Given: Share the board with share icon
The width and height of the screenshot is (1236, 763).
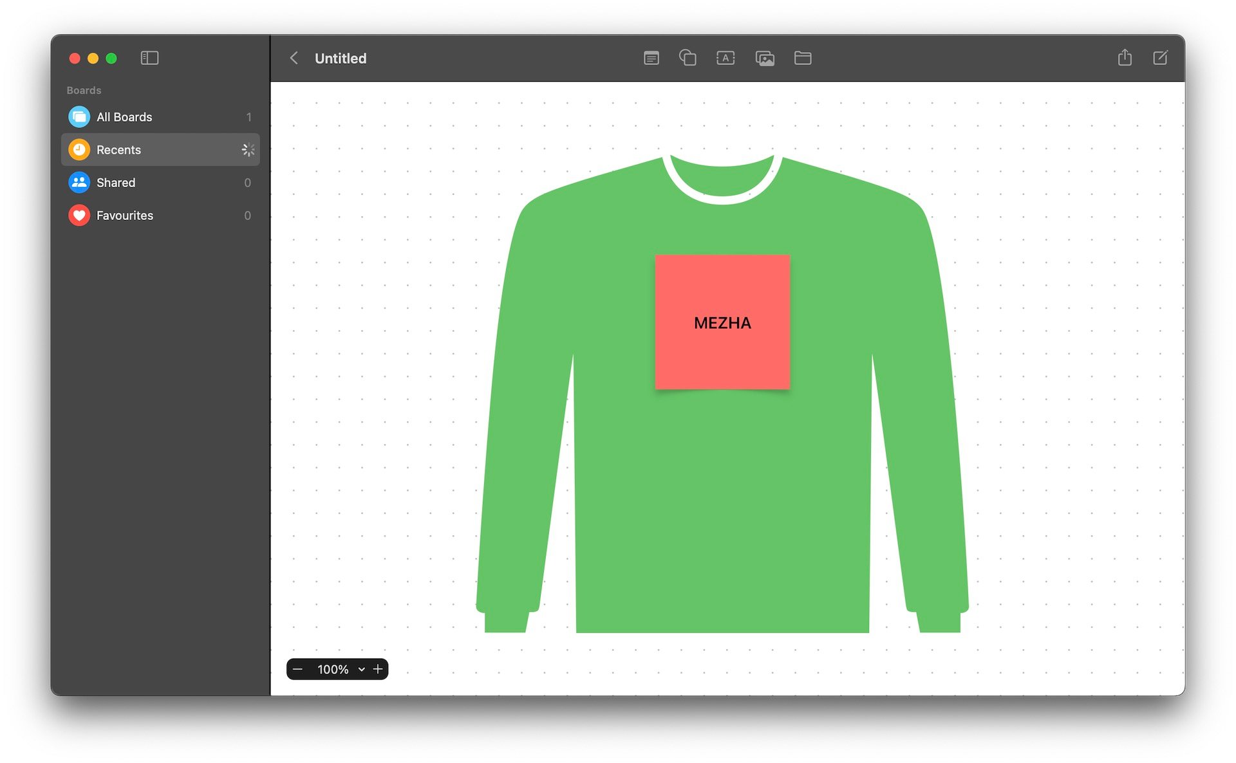Looking at the screenshot, I should [1125, 57].
